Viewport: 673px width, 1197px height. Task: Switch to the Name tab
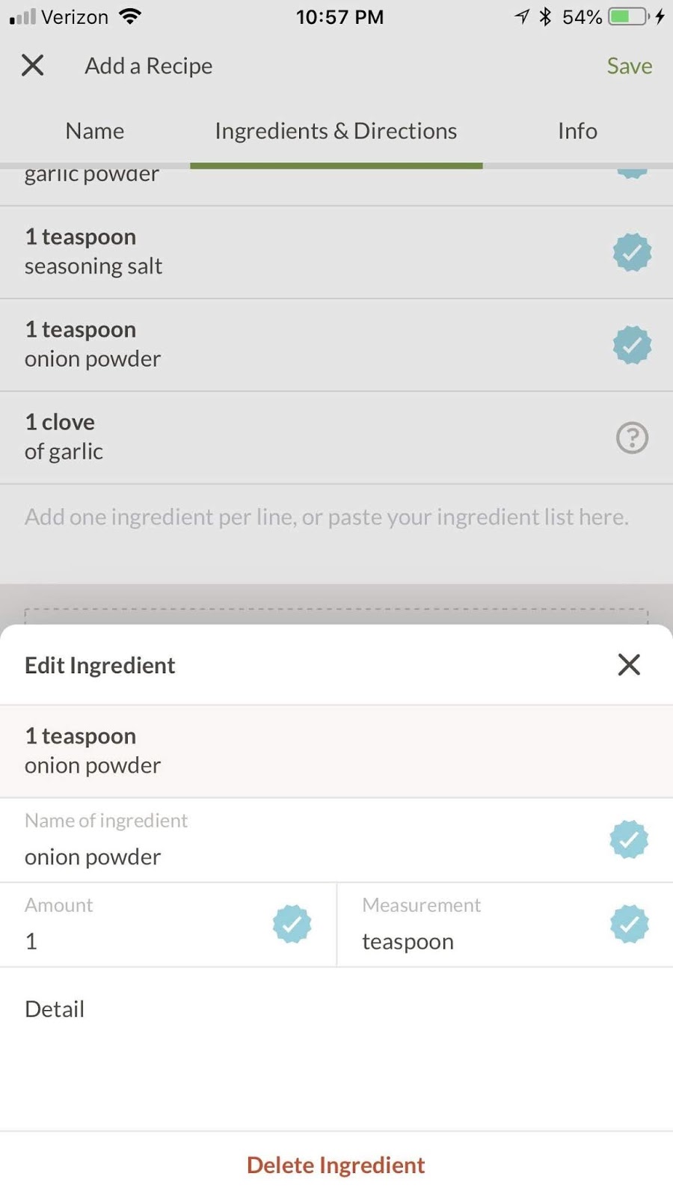(x=94, y=131)
